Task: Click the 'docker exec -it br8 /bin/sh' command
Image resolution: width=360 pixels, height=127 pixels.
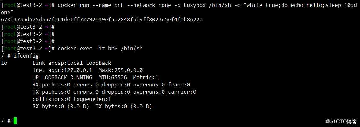Action: click(x=100, y=48)
